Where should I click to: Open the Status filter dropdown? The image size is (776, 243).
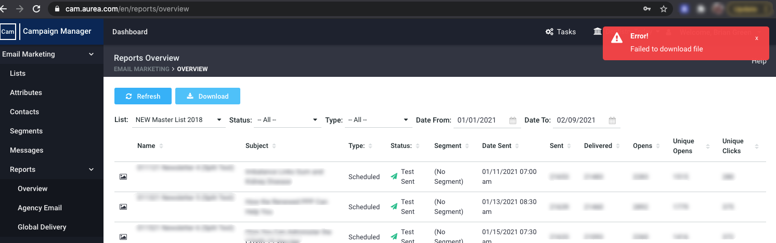coord(288,120)
